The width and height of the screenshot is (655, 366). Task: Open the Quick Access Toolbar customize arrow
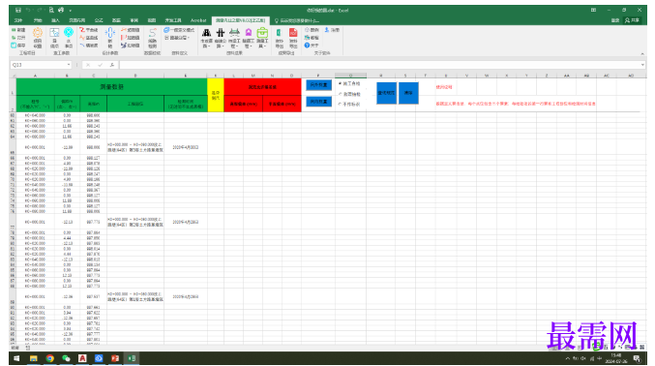[x=71, y=11]
